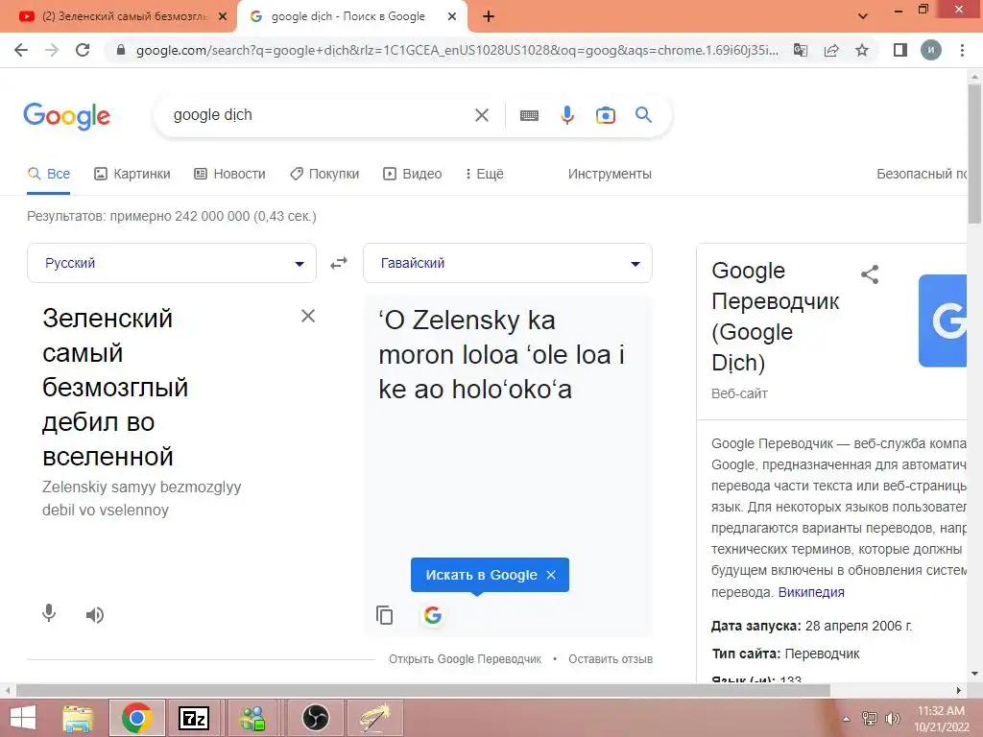The height and width of the screenshot is (737, 983).
Task: Click into the google dịch search field
Action: coord(317,115)
